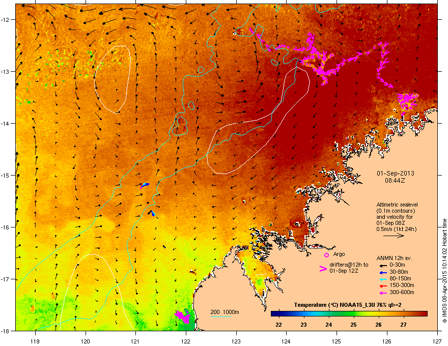The width and height of the screenshot is (448, 346).
Task: Click the colorbar tick label '26'
Action: pyautogui.click(x=378, y=325)
